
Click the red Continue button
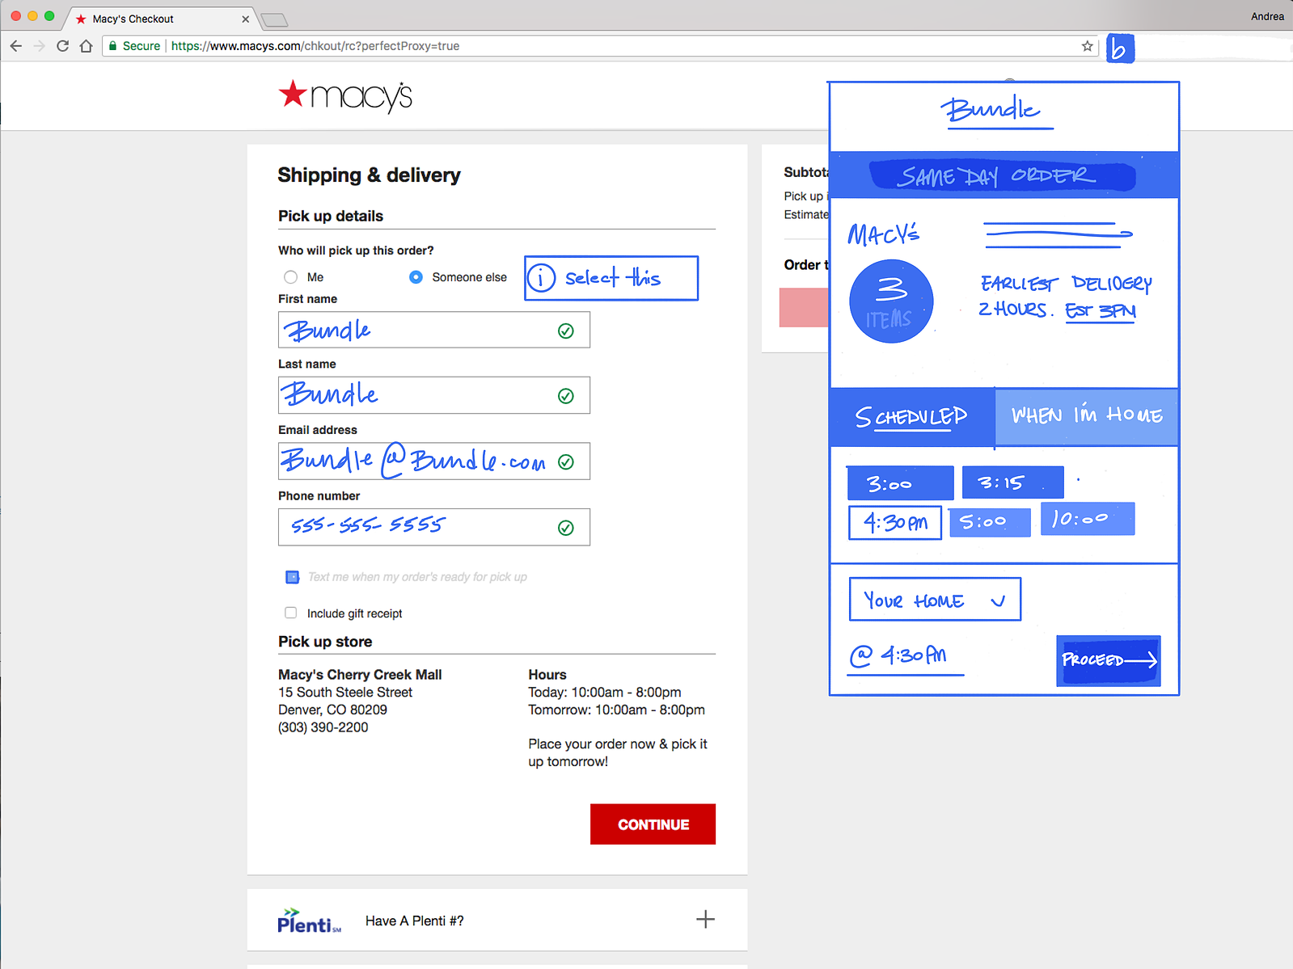click(x=653, y=824)
